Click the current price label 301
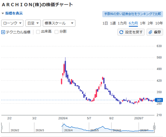 (159, 100)
